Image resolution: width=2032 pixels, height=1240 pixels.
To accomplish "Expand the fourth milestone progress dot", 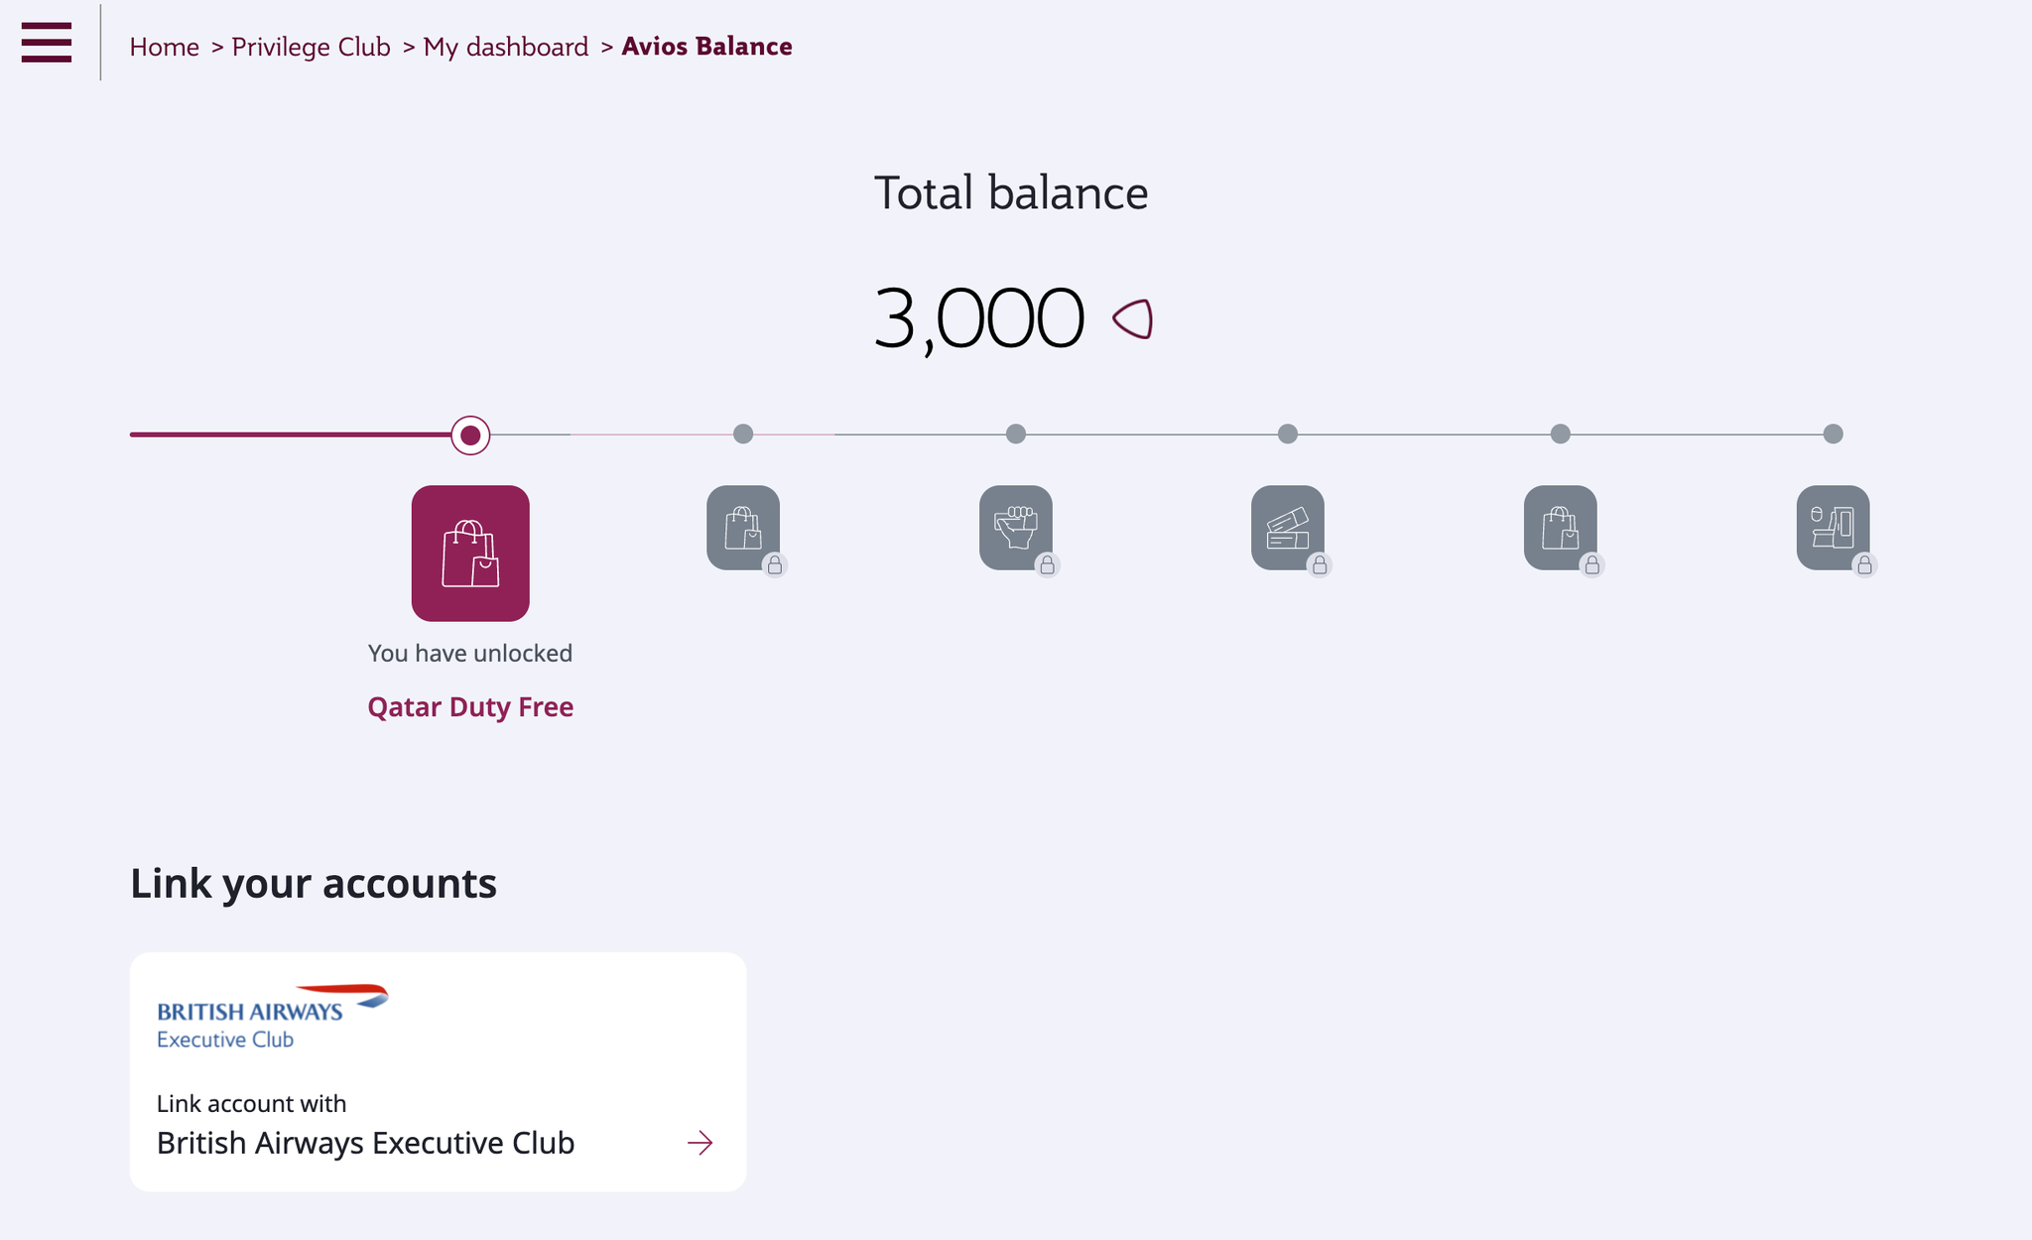I will (1287, 434).
